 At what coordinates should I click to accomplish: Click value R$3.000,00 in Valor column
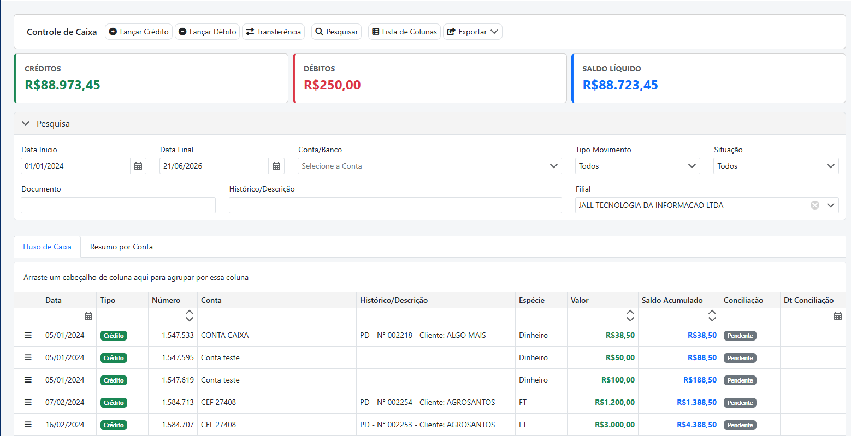click(614, 425)
